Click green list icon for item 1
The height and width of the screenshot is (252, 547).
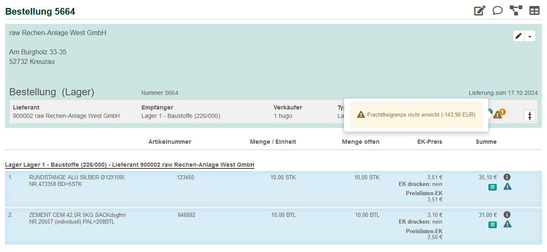pyautogui.click(x=493, y=187)
